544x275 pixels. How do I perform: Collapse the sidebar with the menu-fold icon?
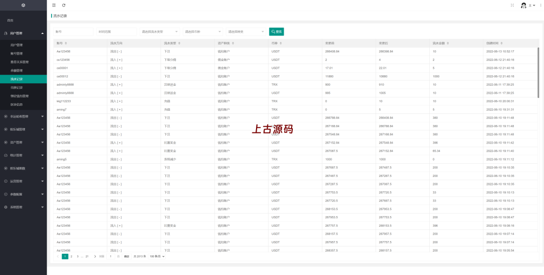[x=54, y=5]
